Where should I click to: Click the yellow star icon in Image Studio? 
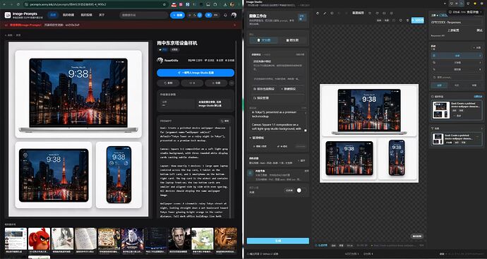pyautogui.click(x=475, y=4)
